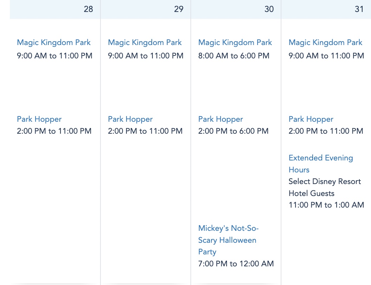The height and width of the screenshot is (285, 371).
Task: Click the 7:00 PM to 12:00 AM party hours
Action: 236,264
